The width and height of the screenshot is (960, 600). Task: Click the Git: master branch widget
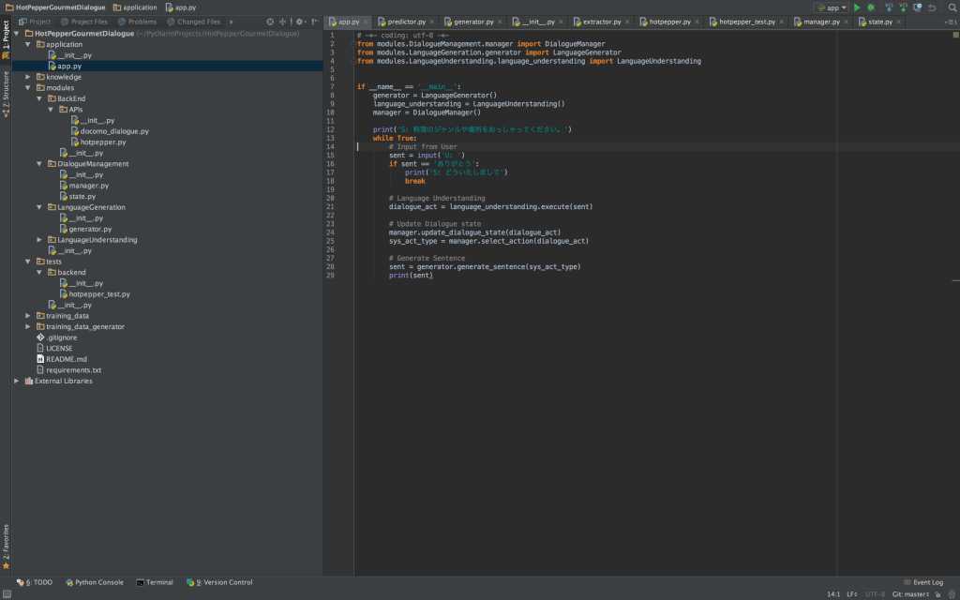pos(909,593)
